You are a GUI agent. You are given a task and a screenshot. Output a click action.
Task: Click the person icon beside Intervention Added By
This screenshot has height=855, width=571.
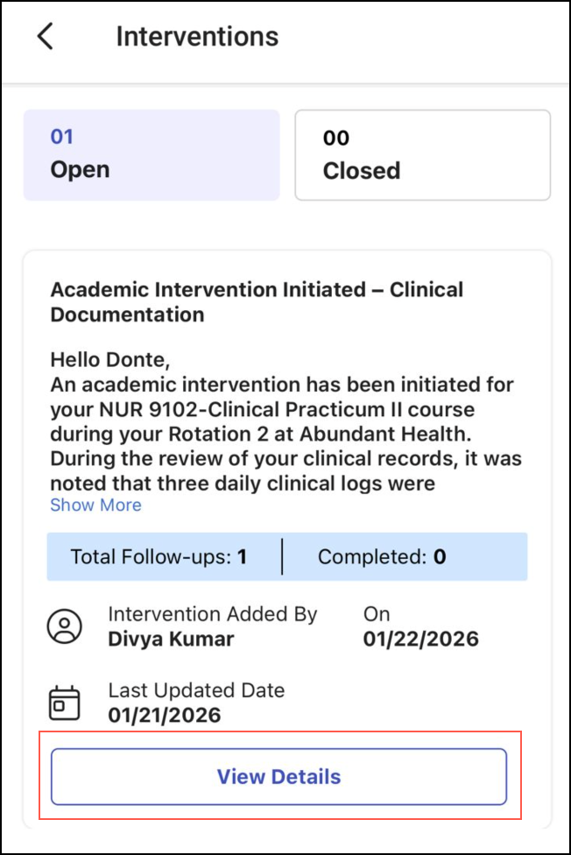click(64, 626)
